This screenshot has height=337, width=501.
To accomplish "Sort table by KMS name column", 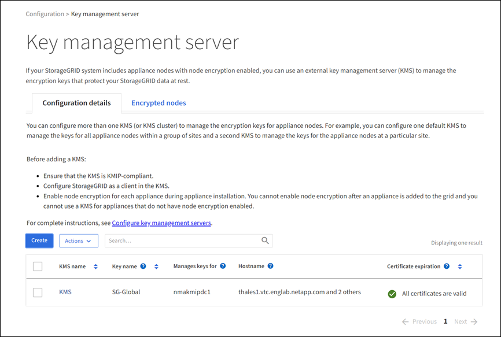I will click(96, 266).
